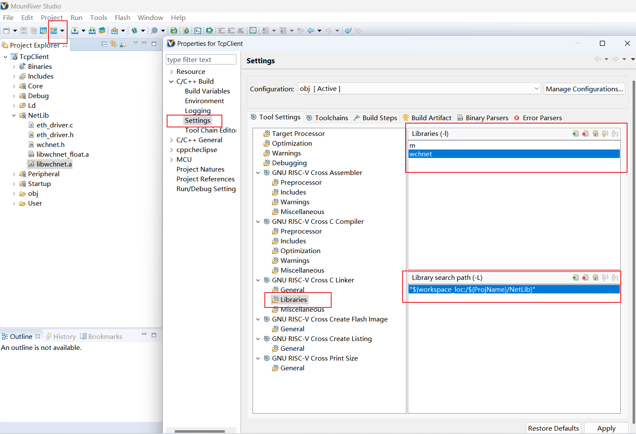Click the Manage Configurations button
Screen dimensions: 636x434
click(x=585, y=89)
